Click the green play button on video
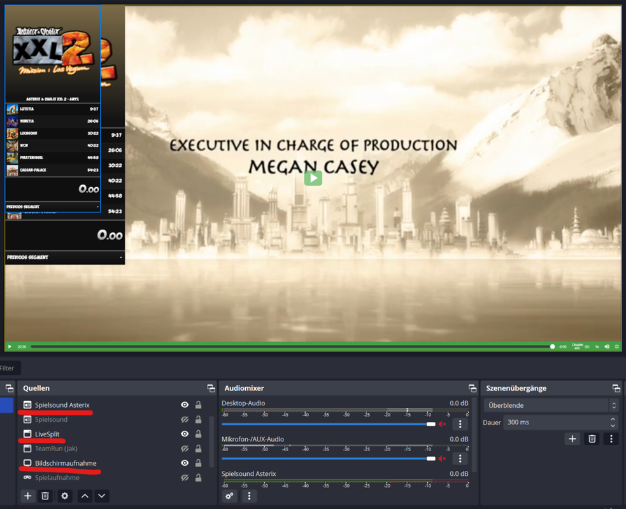 (x=313, y=178)
